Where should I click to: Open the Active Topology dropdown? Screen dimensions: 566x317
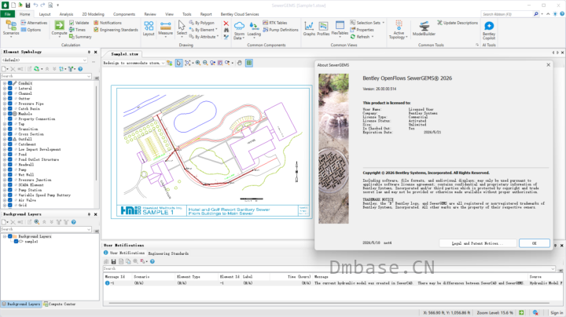(399, 30)
